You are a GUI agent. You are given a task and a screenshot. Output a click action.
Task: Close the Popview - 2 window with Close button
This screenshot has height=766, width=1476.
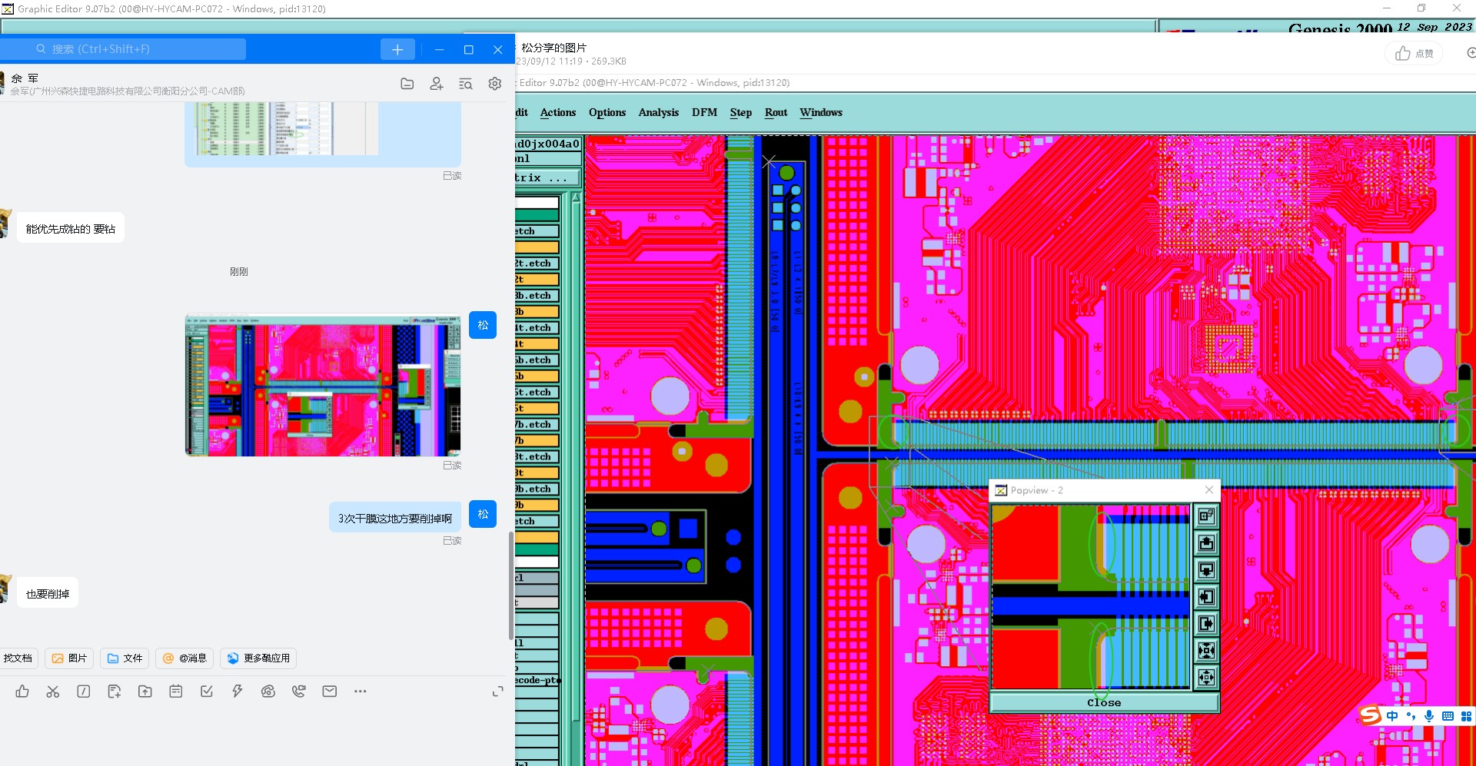[x=1104, y=703]
